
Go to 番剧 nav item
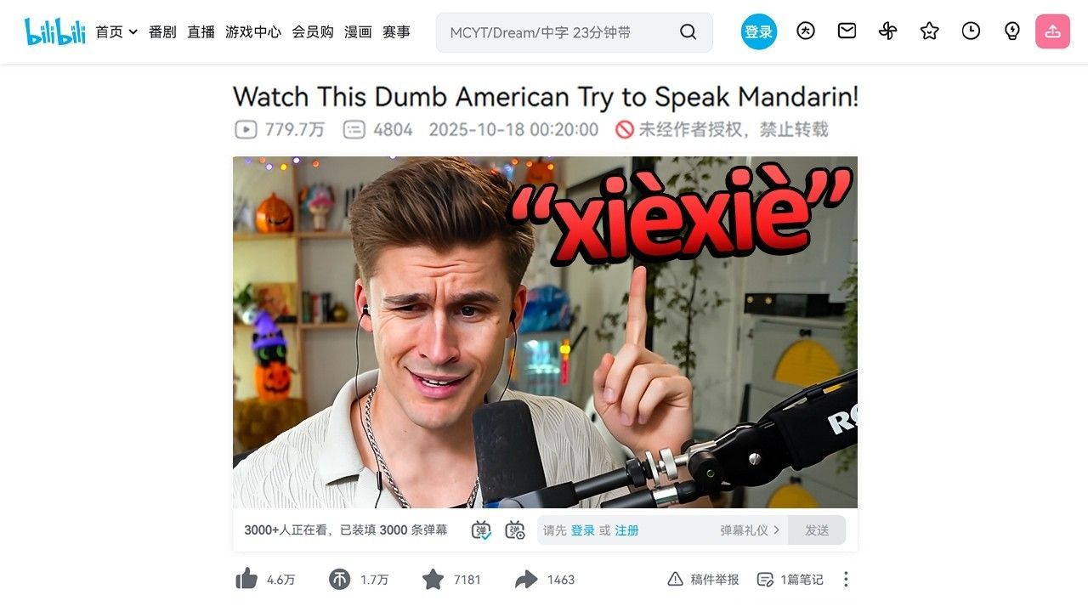pos(162,31)
